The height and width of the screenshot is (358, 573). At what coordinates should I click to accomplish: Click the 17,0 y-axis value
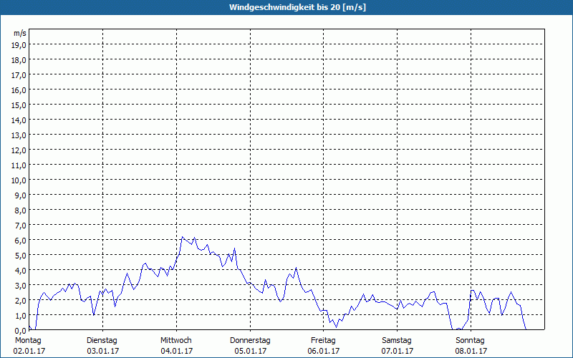[19, 75]
